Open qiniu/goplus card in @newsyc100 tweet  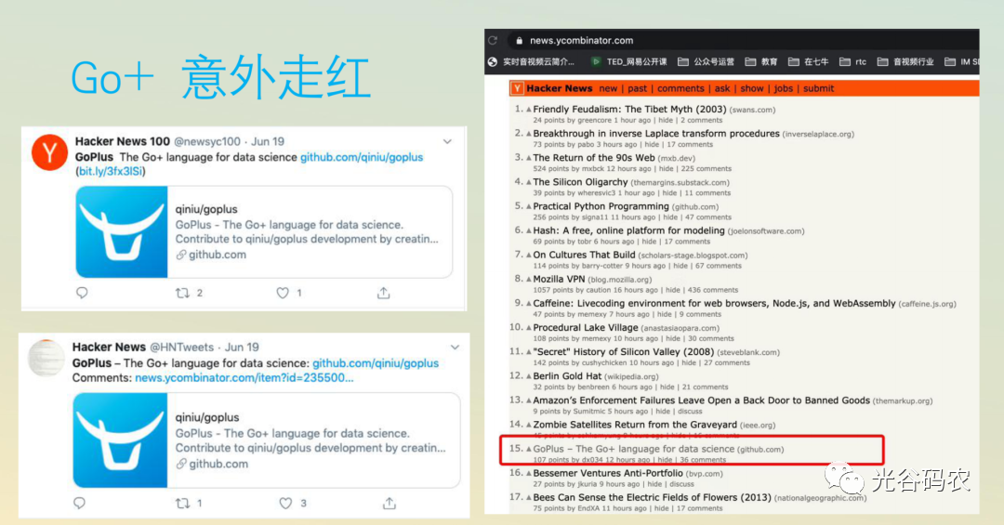(x=264, y=231)
